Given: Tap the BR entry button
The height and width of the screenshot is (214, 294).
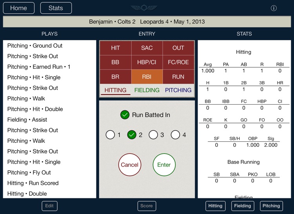Looking at the screenshot, I should (x=115, y=77).
